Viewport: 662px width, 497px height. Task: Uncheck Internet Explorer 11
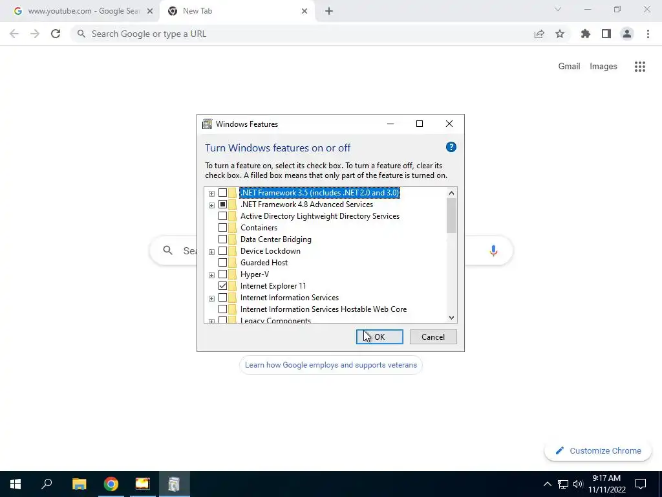(222, 286)
